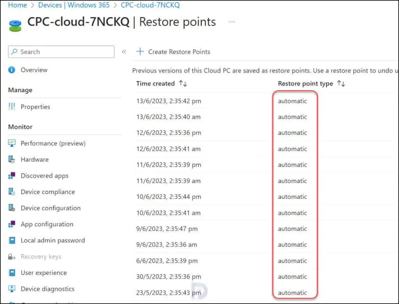This screenshot has width=399, height=304.
Task: Click the Device configuration icon
Action: (x=12, y=208)
